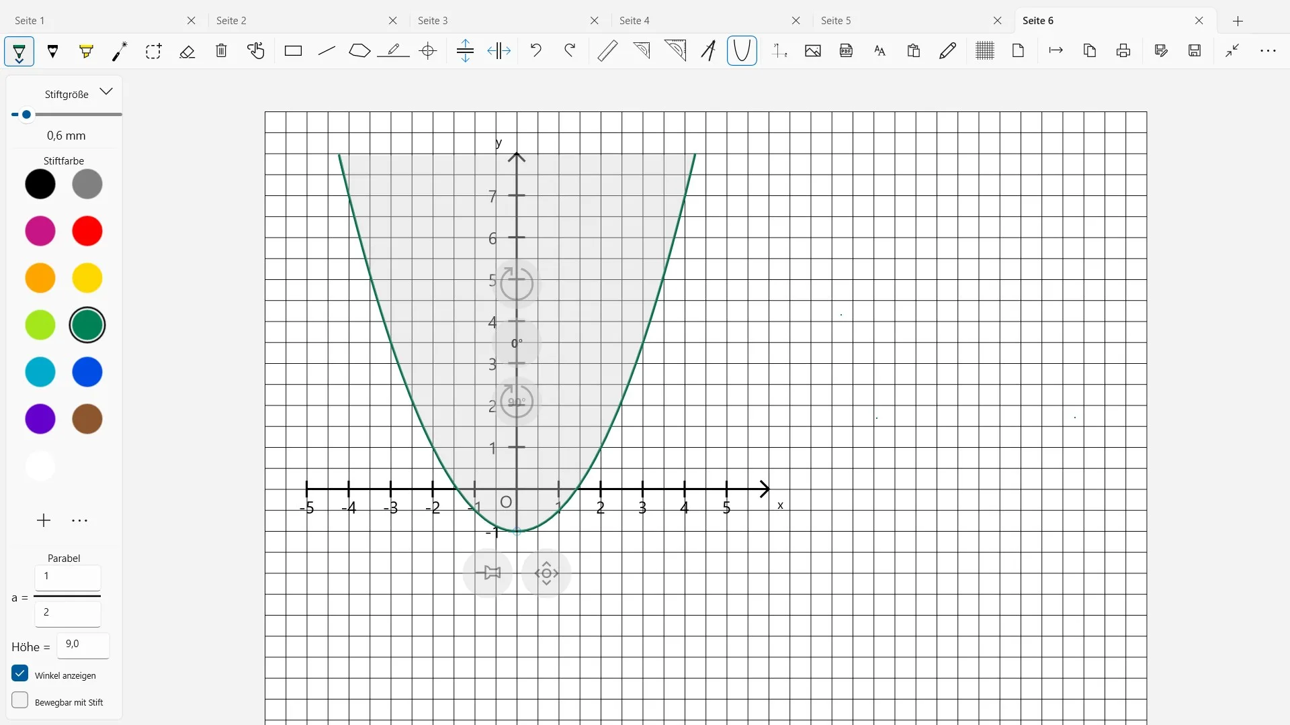The width and height of the screenshot is (1290, 725).
Task: Choose the polygon shape tool
Action: [359, 51]
